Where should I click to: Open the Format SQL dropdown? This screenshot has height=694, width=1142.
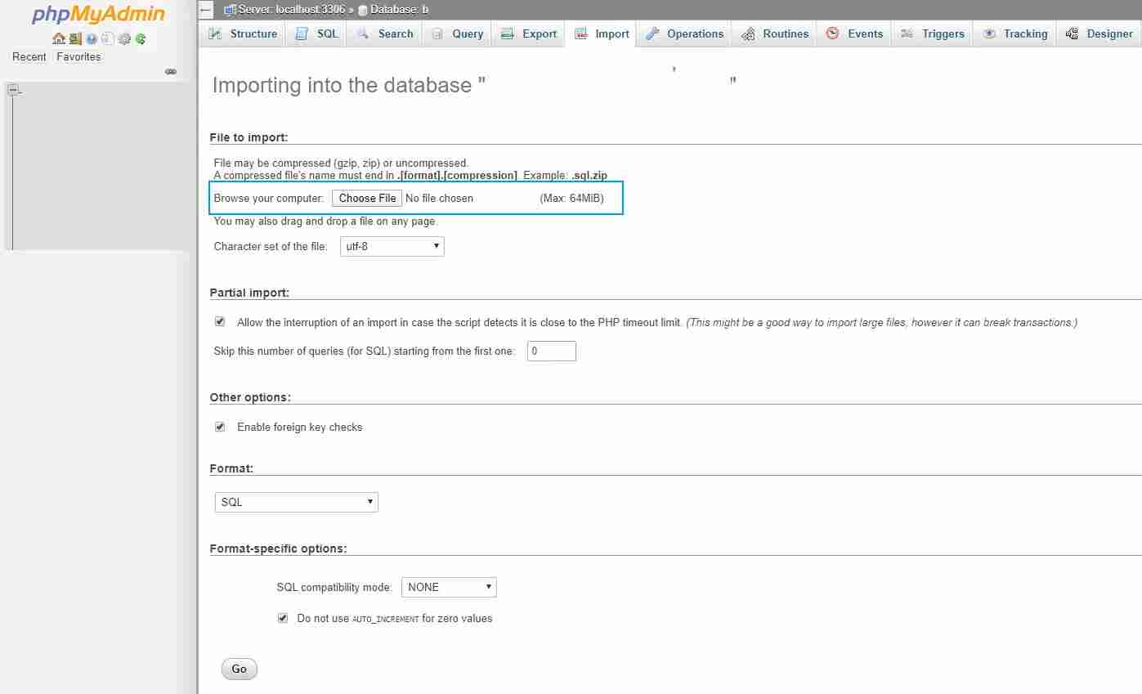pyautogui.click(x=297, y=502)
